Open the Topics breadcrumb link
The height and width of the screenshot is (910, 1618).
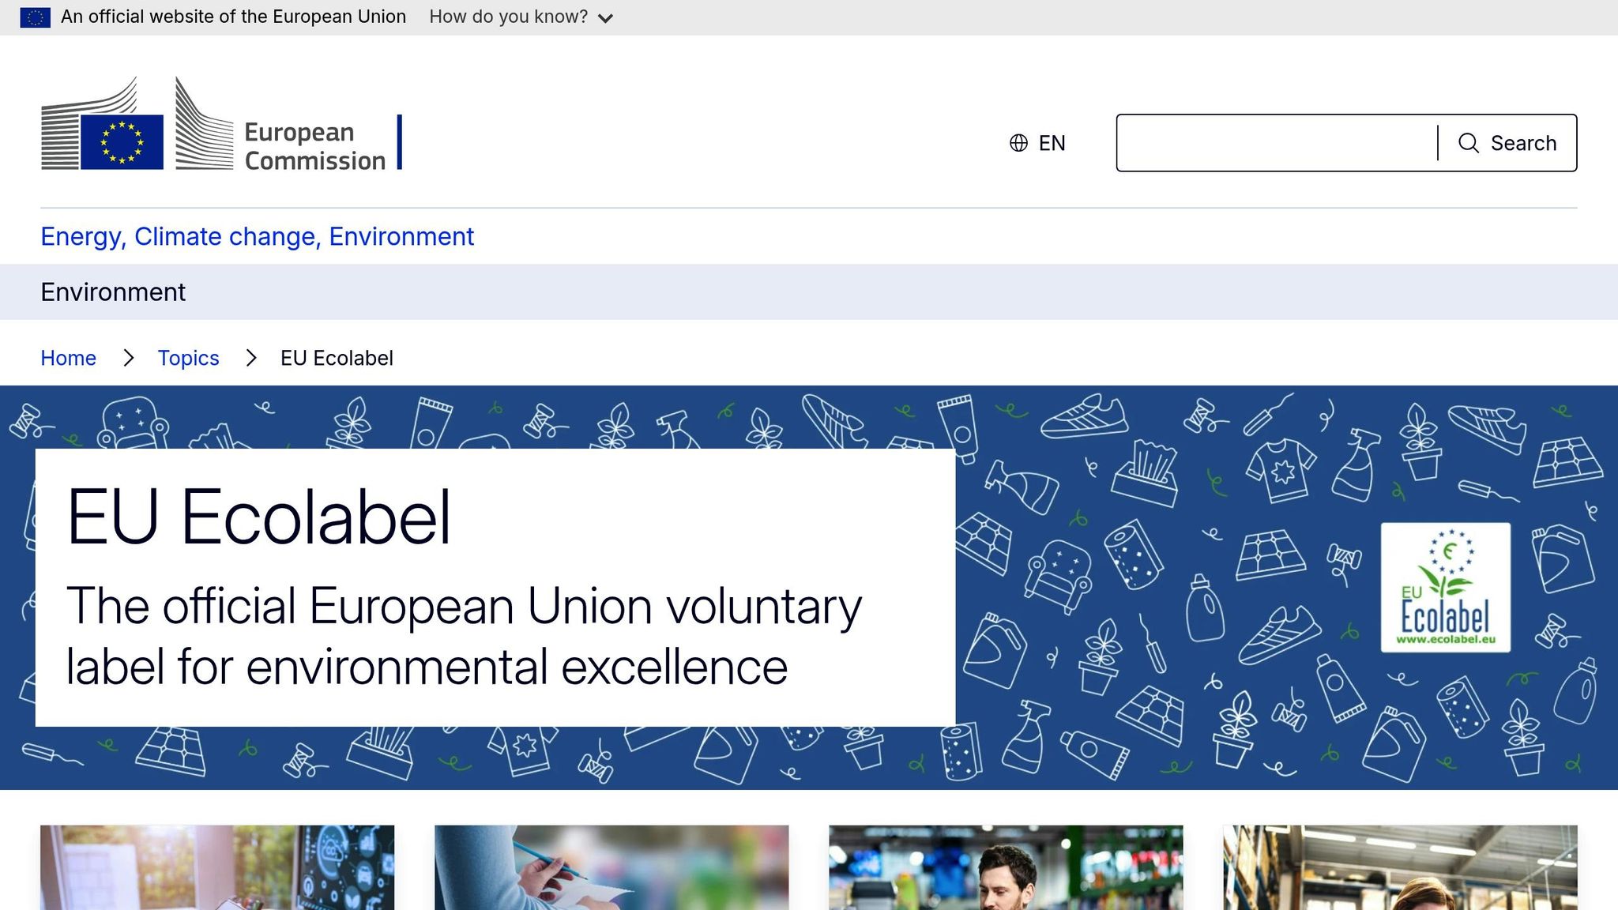point(188,359)
